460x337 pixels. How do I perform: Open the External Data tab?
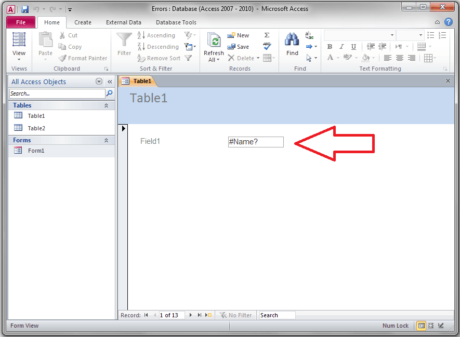(x=124, y=22)
